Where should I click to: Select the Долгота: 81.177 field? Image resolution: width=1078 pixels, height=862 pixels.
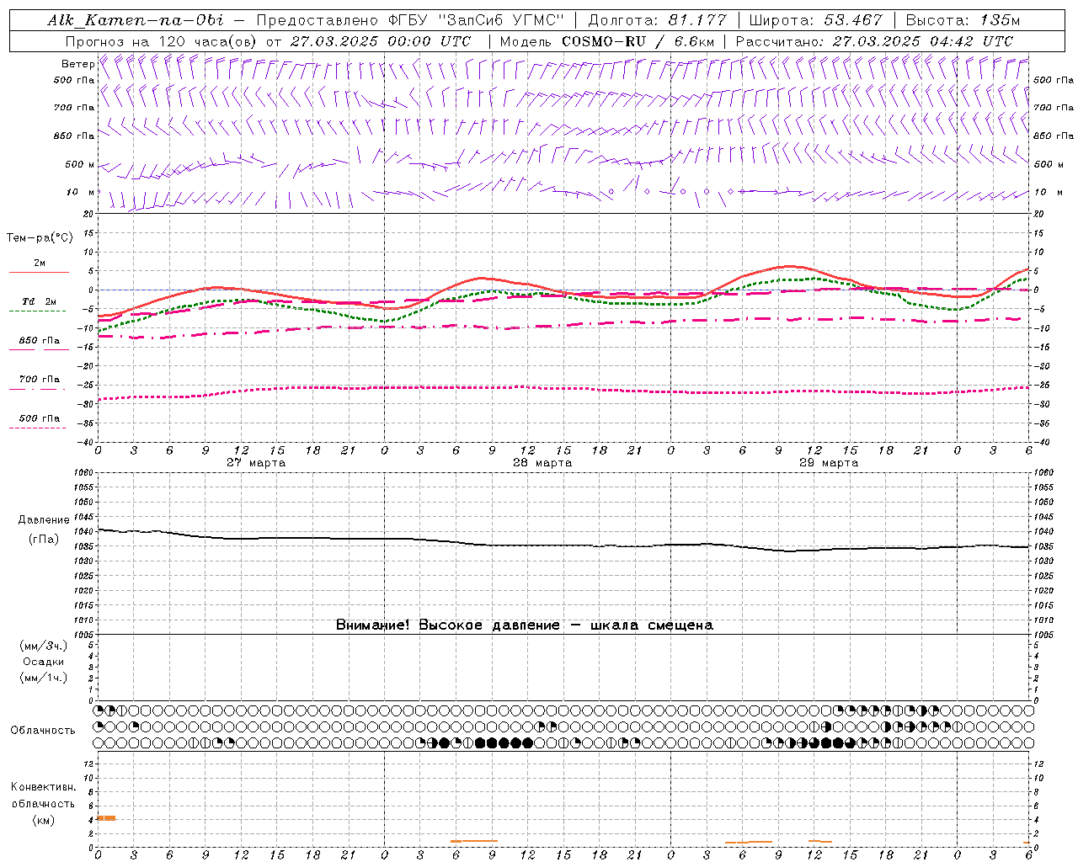pos(657,20)
